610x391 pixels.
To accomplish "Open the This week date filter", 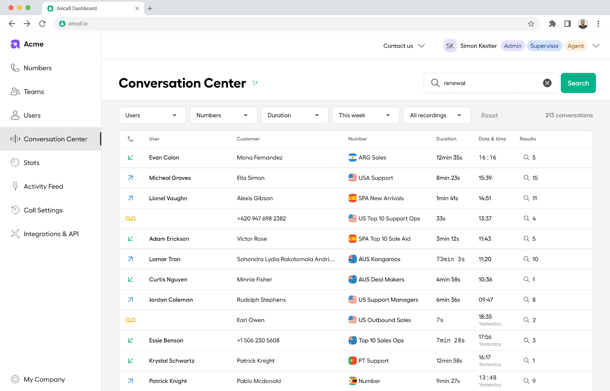I will pyautogui.click(x=365, y=115).
